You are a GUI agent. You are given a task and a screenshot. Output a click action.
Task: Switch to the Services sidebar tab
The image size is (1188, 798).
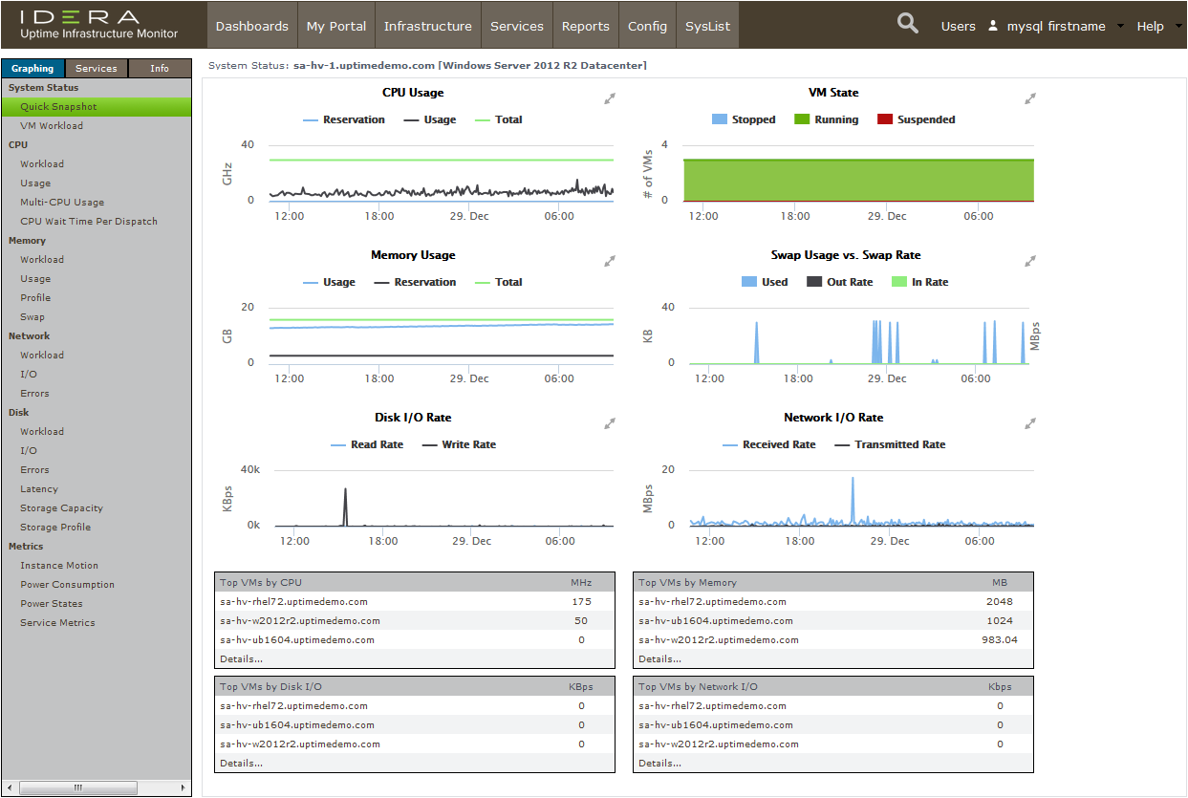click(x=97, y=69)
